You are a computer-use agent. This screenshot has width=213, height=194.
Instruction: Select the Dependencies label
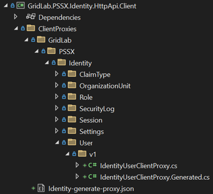[59, 17]
